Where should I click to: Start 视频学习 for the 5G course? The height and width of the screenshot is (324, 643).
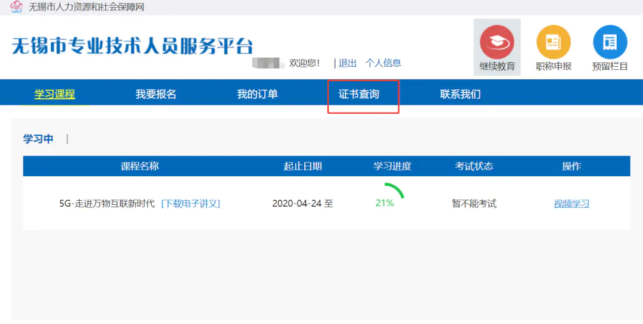572,204
